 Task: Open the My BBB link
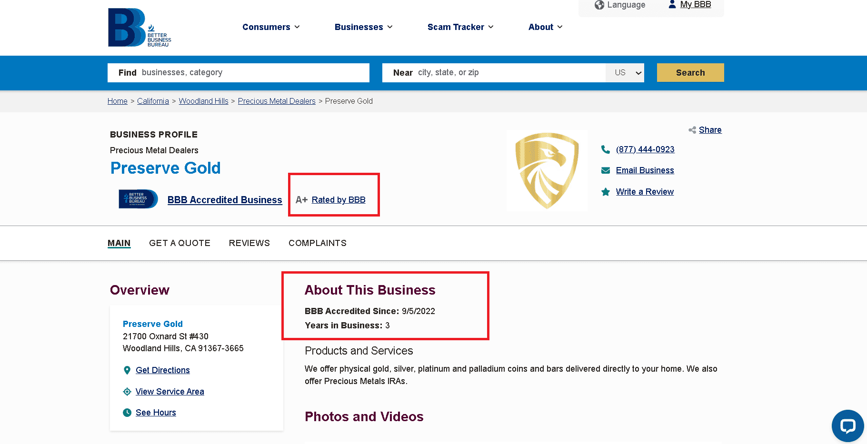695,5
